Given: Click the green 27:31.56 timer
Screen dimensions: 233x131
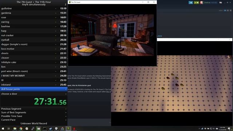Looking at the screenshot, I should click(x=50, y=102).
